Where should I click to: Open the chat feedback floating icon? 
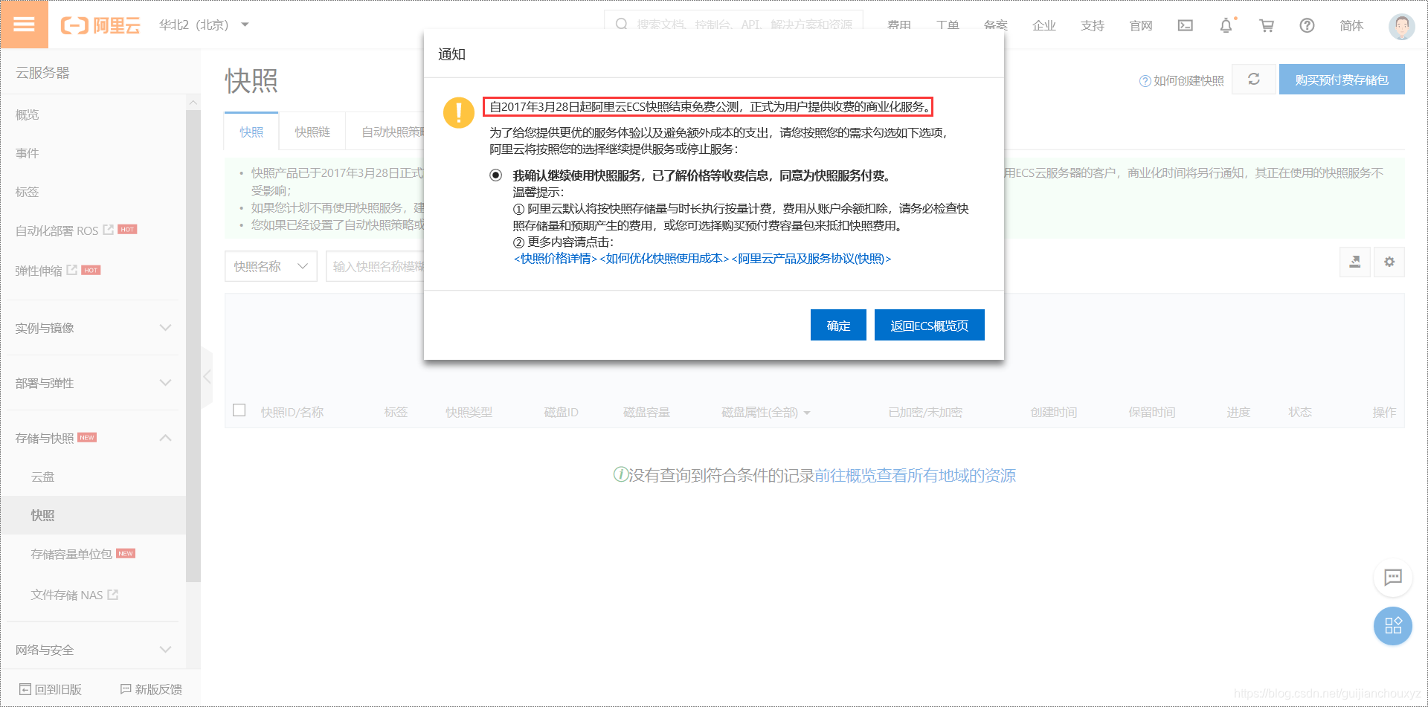point(1393,577)
